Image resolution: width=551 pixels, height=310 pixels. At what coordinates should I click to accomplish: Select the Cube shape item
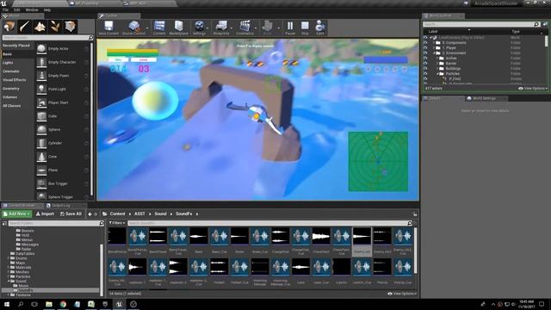pyautogui.click(x=62, y=116)
